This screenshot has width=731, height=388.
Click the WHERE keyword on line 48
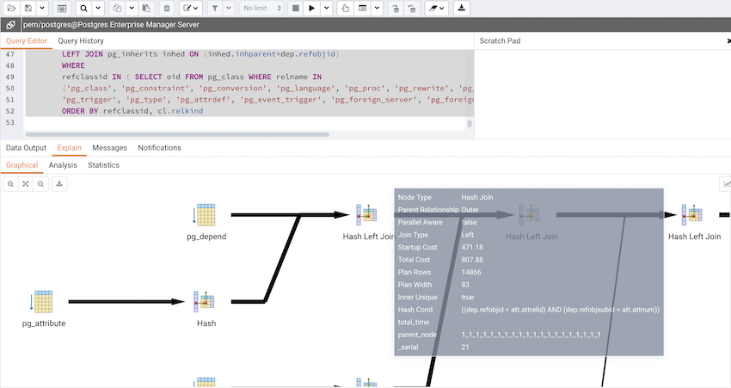coord(73,65)
